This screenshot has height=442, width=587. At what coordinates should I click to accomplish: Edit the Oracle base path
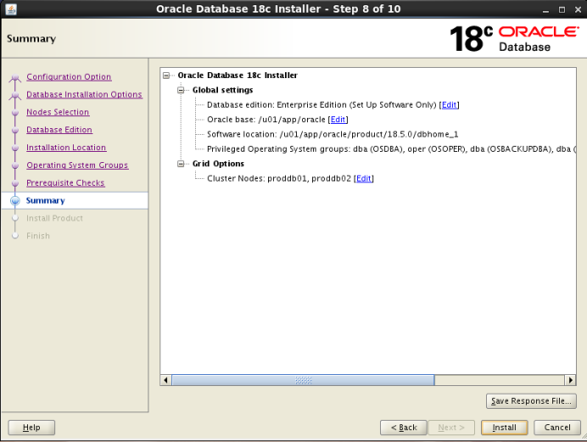pyautogui.click(x=338, y=120)
